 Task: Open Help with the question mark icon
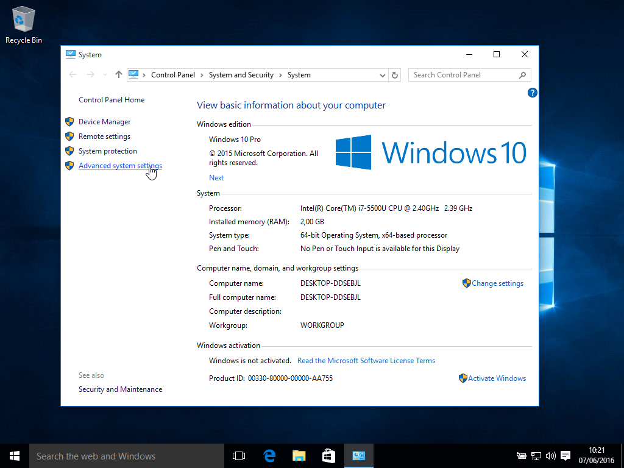(532, 93)
